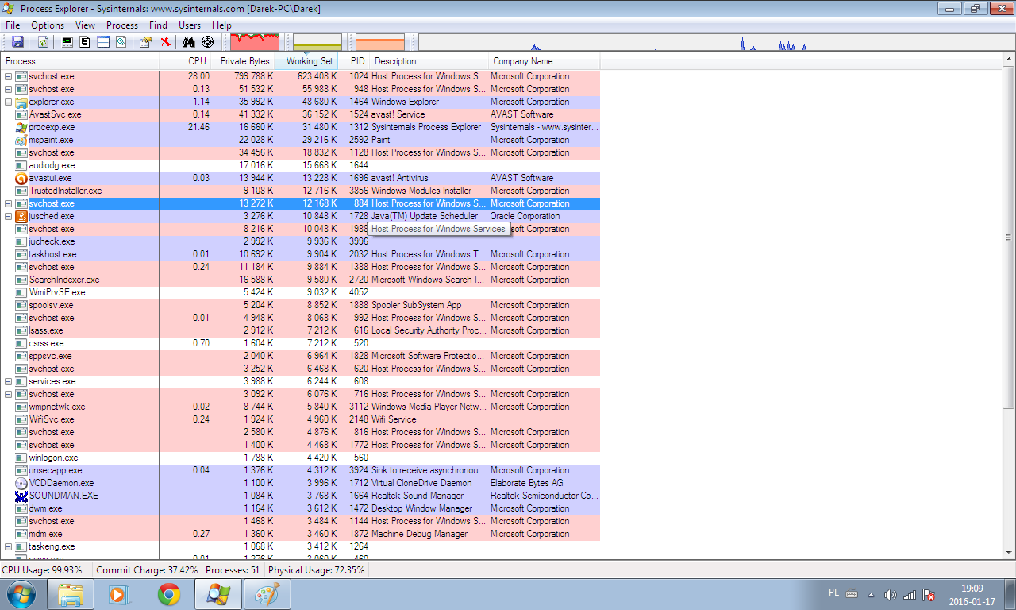Sort by the Working Set column header
Viewport: 1016px width, 610px height.
click(x=306, y=61)
